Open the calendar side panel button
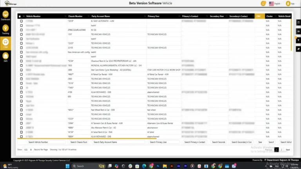 coord(299,22)
